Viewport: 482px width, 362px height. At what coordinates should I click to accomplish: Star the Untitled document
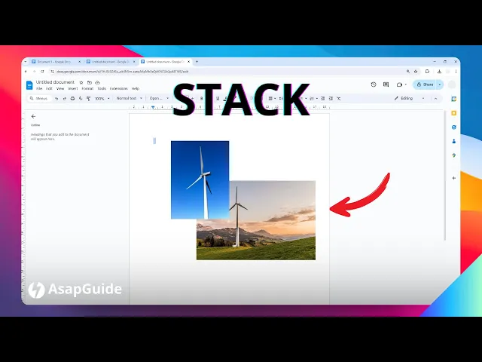81,82
